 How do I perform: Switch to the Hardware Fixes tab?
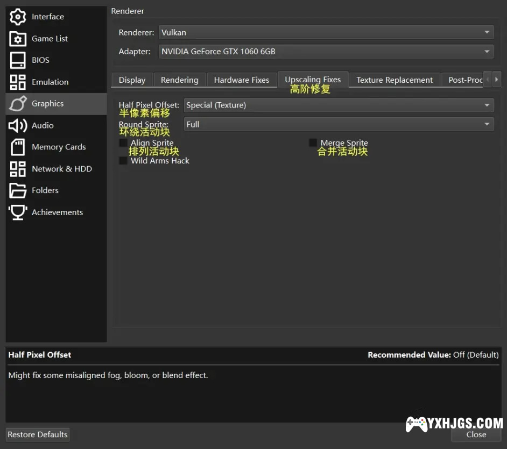pyautogui.click(x=241, y=80)
